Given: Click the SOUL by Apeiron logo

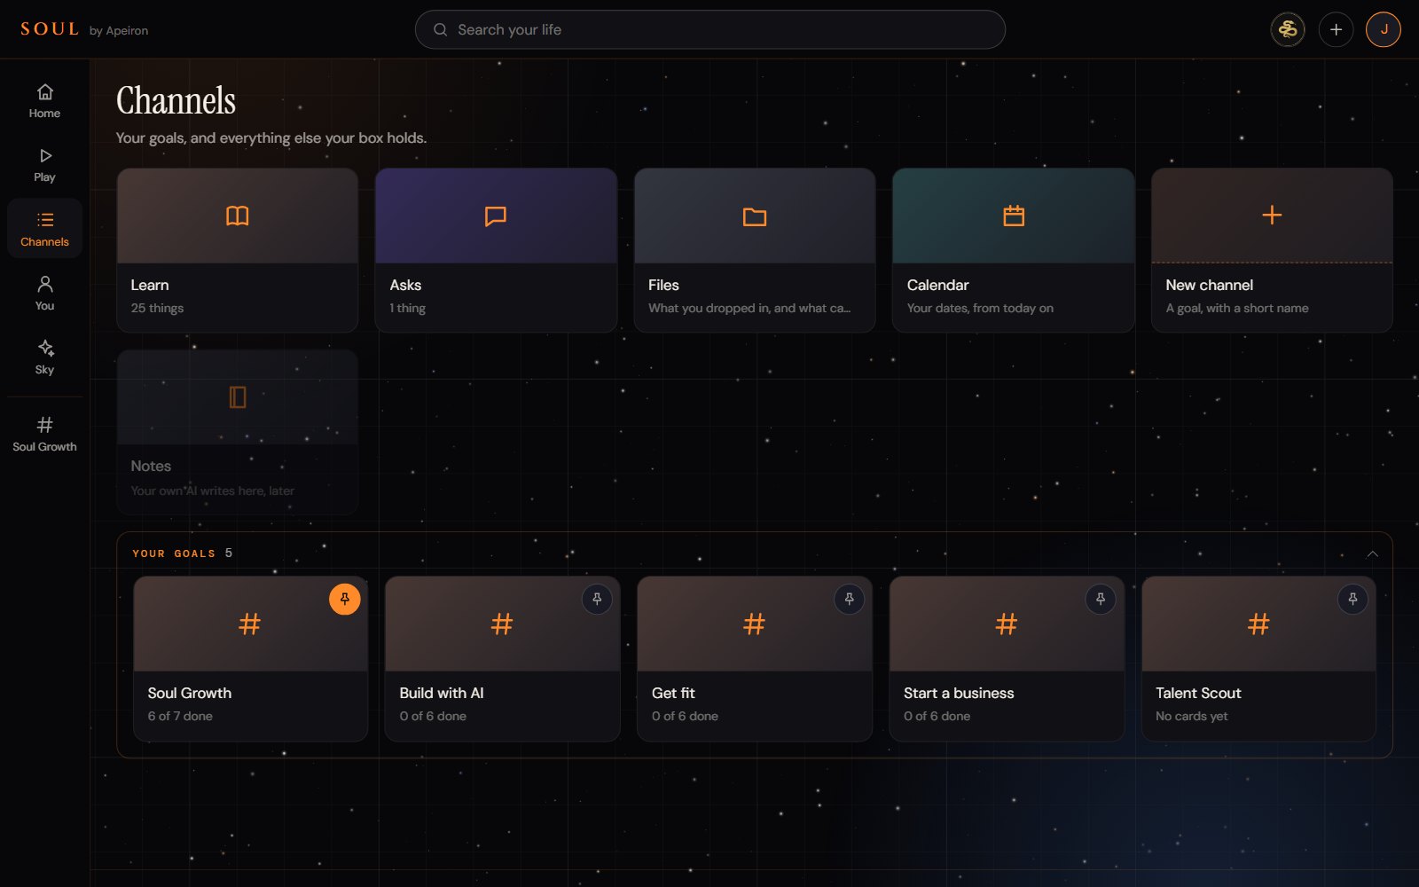Looking at the screenshot, I should (x=84, y=29).
